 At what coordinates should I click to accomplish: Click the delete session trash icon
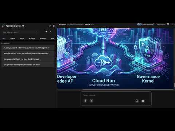tap(168, 24)
